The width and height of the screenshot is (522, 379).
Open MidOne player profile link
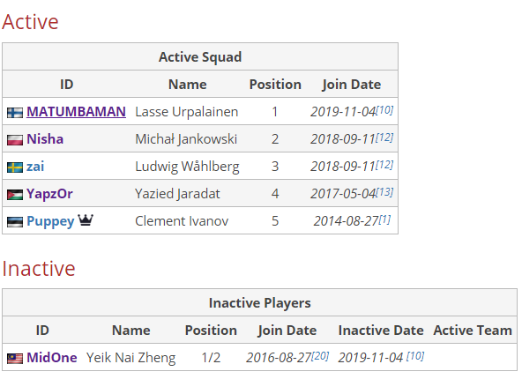(52, 358)
